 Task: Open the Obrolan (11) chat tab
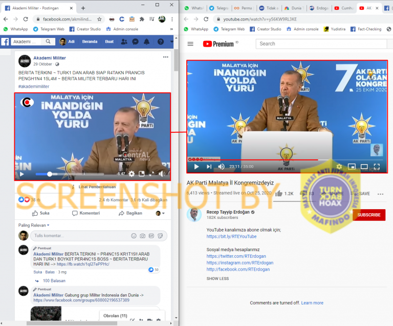[x=115, y=316]
